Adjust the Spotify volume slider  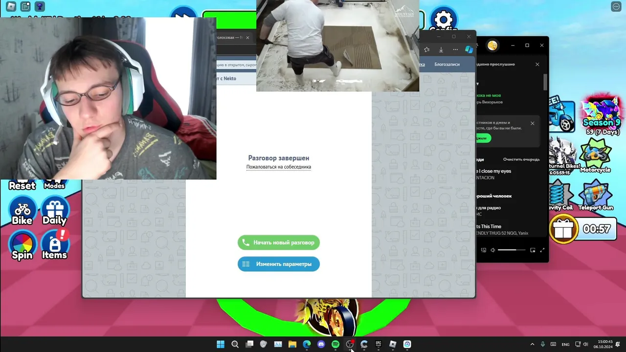point(512,250)
